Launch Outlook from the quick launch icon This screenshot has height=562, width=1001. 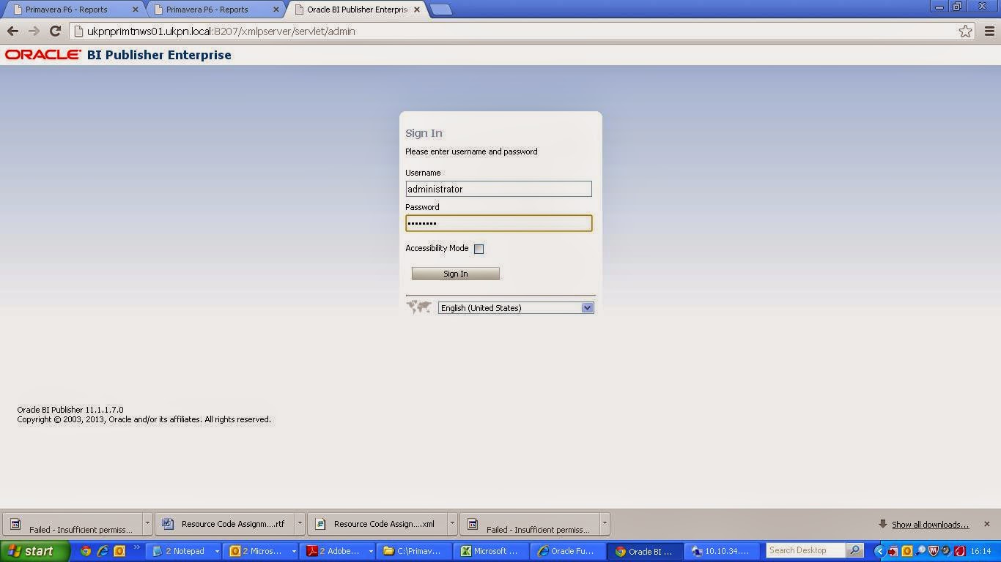coord(119,551)
